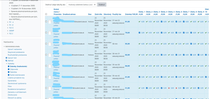Expand the PV -D course section
210x99 pixels.
[8, 25]
